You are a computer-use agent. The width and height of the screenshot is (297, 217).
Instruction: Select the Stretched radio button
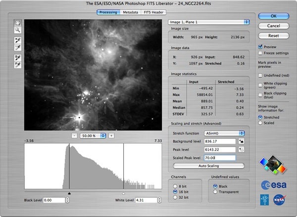tap(260, 117)
